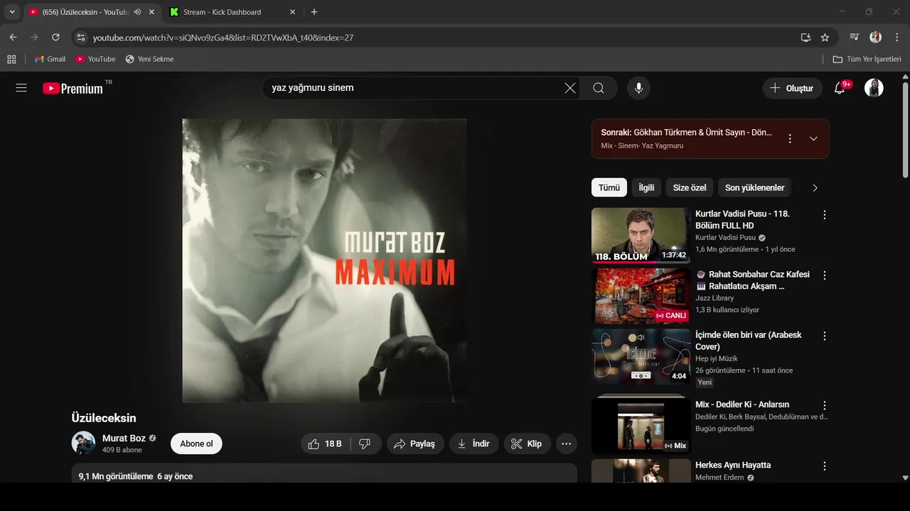910x511 pixels.
Task: Run search with magnifier button
Action: [599, 88]
